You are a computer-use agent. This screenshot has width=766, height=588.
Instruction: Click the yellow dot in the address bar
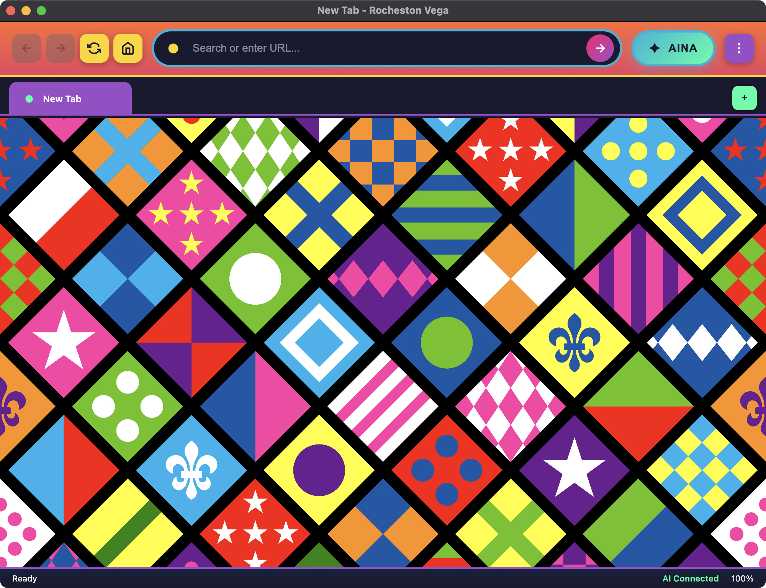coord(173,48)
